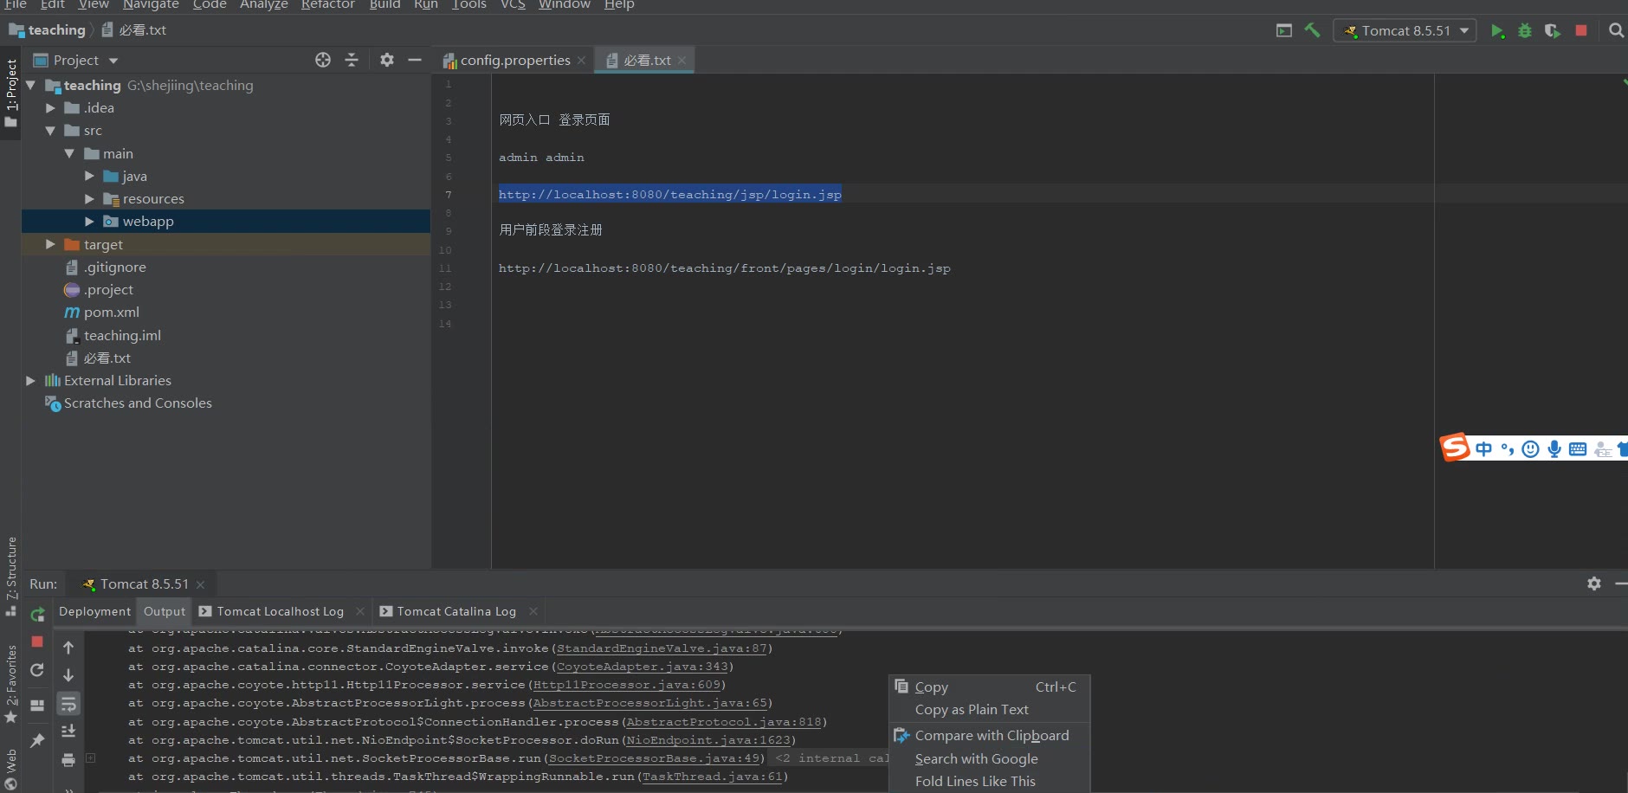Click the Sogou microphone voice input icon
Image resolution: width=1628 pixels, height=793 pixels.
point(1554,448)
